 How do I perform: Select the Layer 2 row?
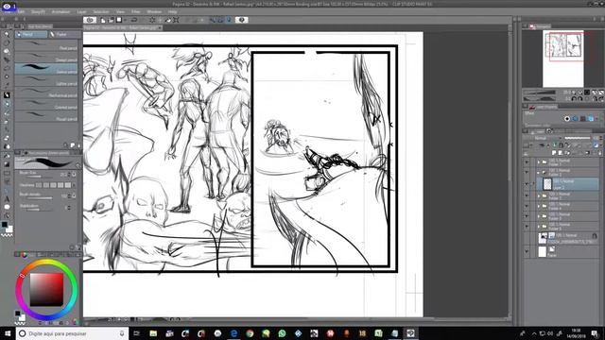pyautogui.click(x=567, y=184)
